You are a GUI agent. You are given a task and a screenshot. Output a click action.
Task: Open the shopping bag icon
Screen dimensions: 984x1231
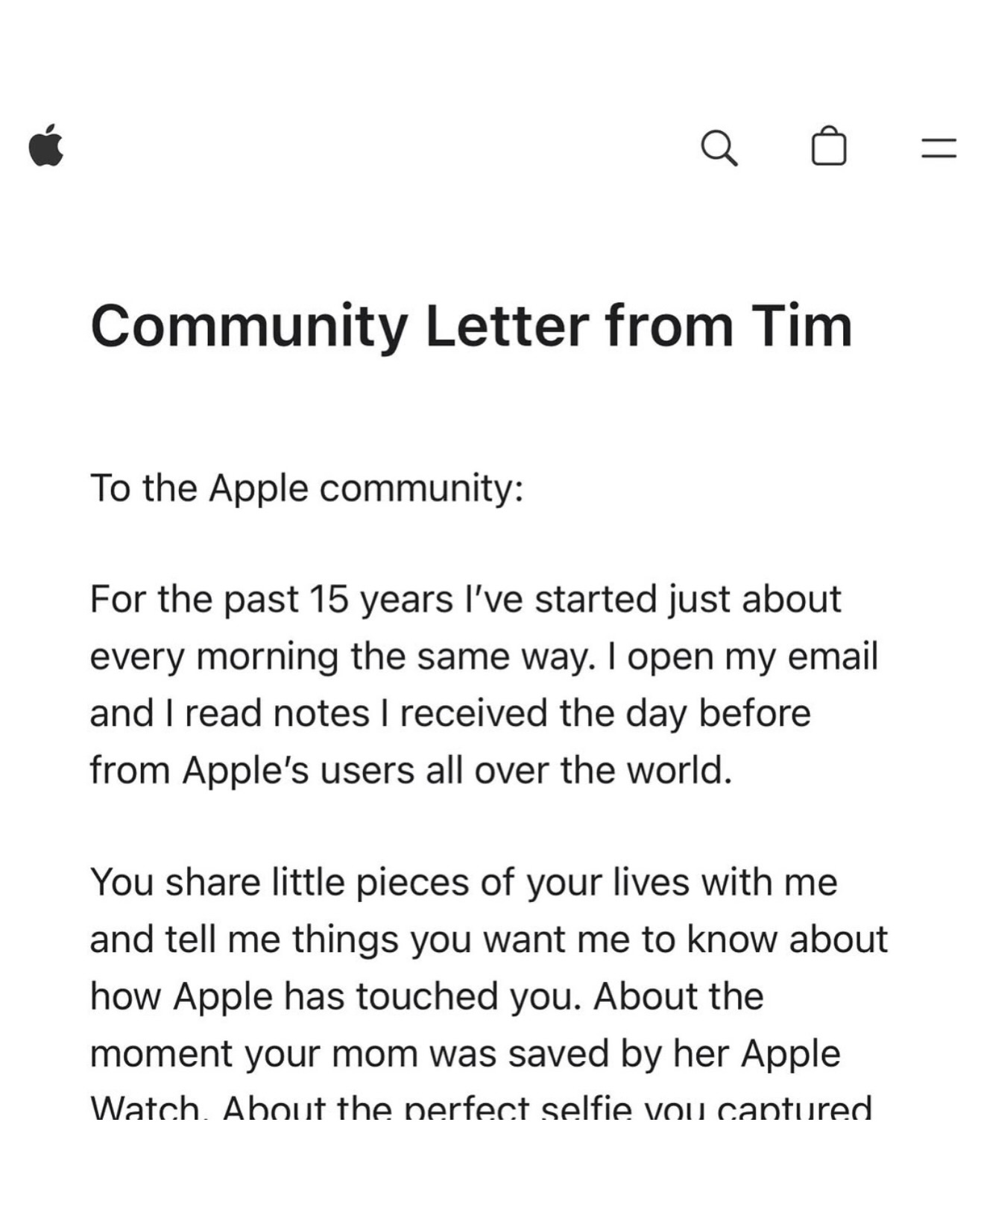[828, 145]
